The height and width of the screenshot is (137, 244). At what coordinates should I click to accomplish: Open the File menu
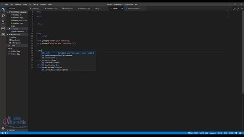coord(6,4)
